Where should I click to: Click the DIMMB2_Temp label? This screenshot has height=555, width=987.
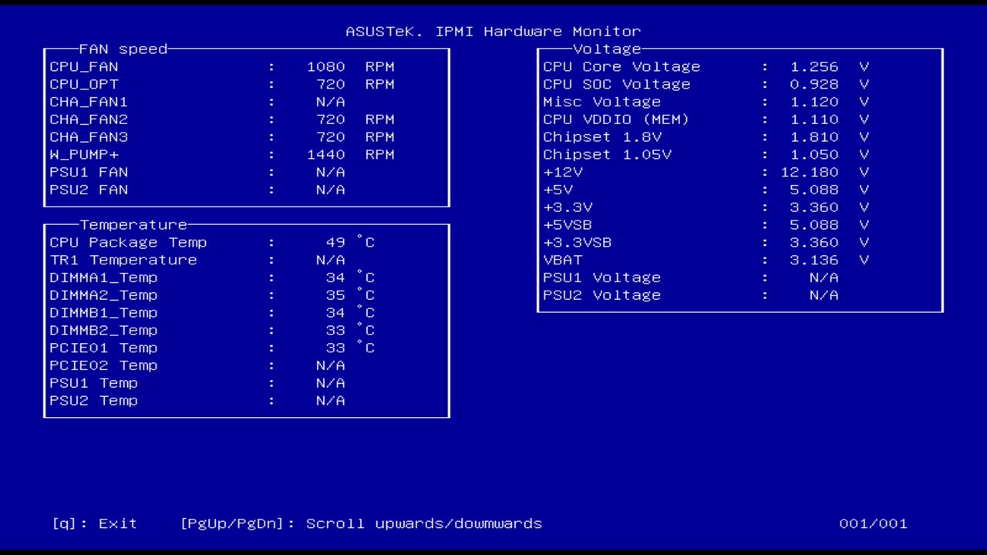[x=103, y=331]
